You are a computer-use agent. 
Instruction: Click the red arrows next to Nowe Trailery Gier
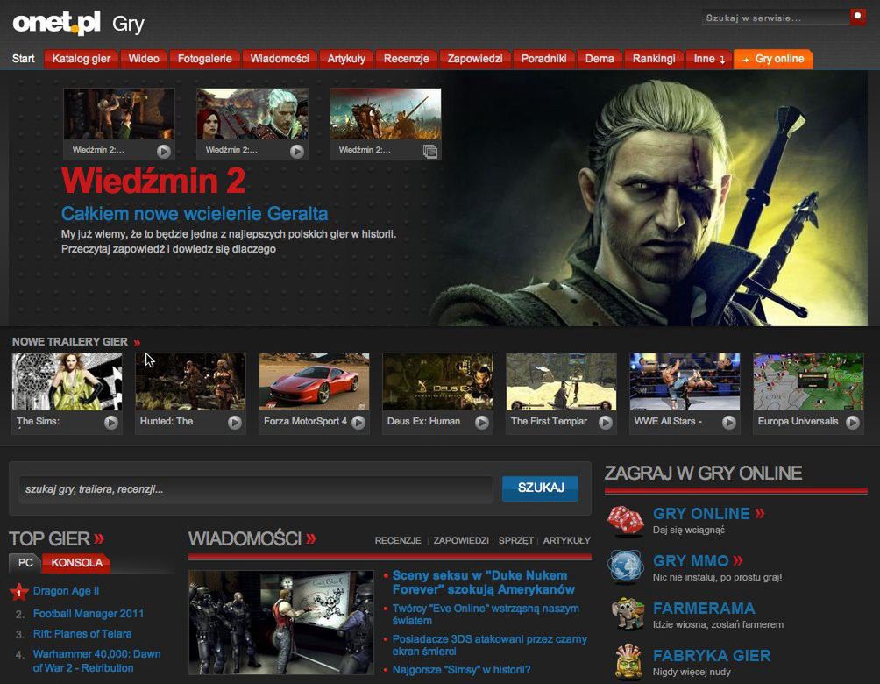tap(137, 343)
